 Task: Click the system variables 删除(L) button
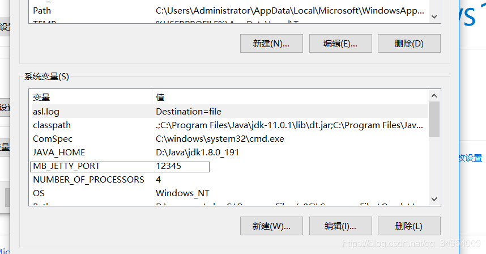coord(409,226)
